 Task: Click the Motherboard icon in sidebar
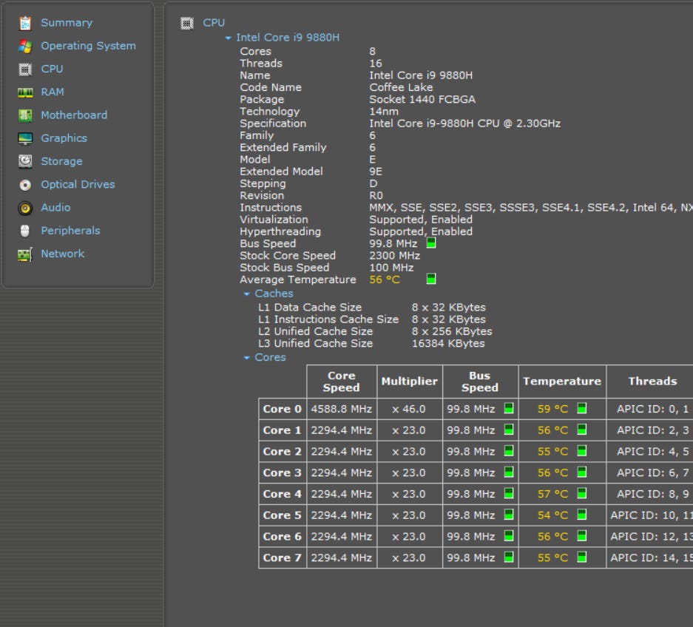pyautogui.click(x=25, y=115)
